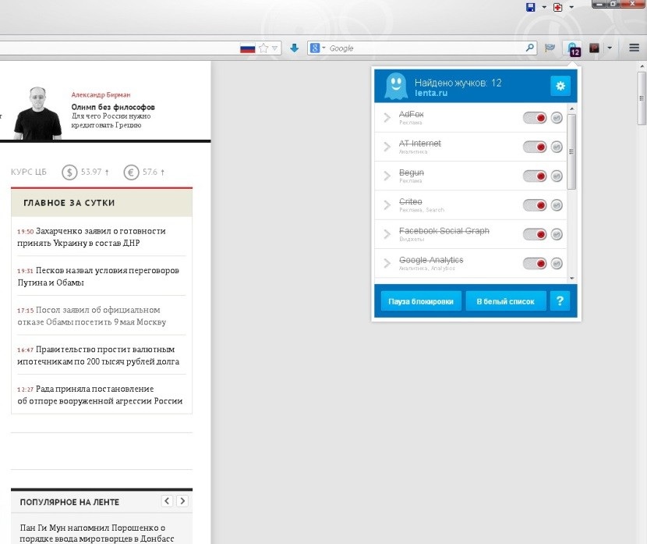Click Ghostery list scroll down arrow

[x=572, y=279]
